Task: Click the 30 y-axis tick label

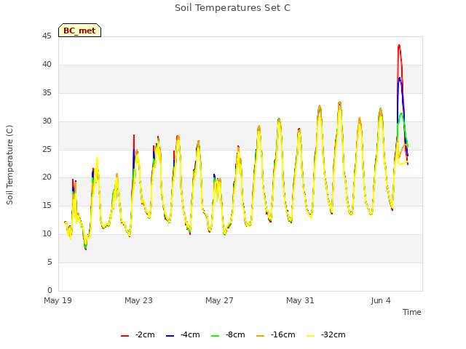Action: click(x=47, y=121)
